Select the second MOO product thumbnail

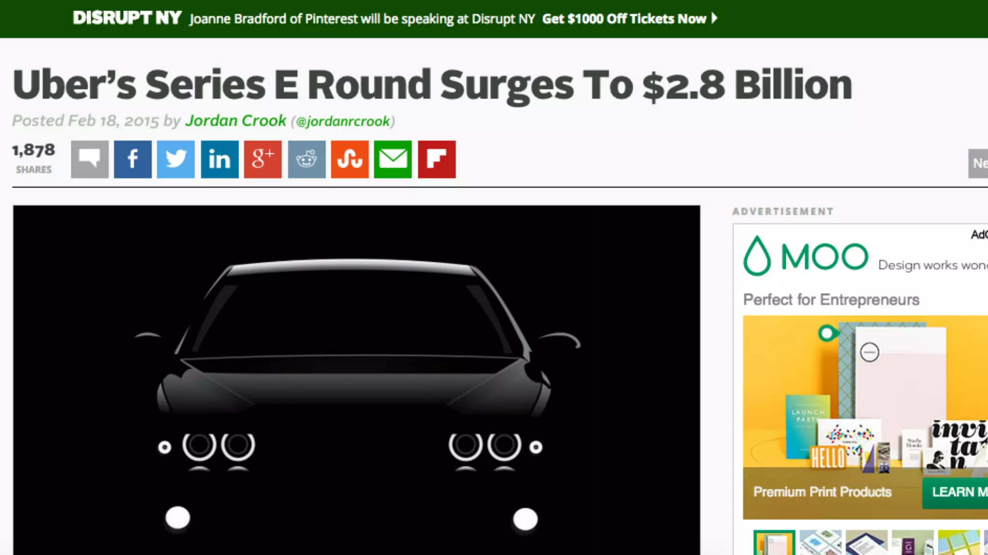820,542
